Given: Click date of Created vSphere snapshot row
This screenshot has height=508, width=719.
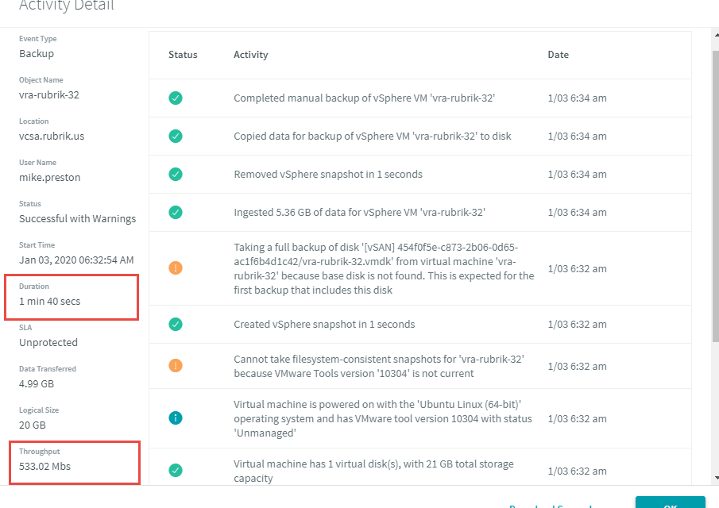Looking at the screenshot, I should [577, 325].
